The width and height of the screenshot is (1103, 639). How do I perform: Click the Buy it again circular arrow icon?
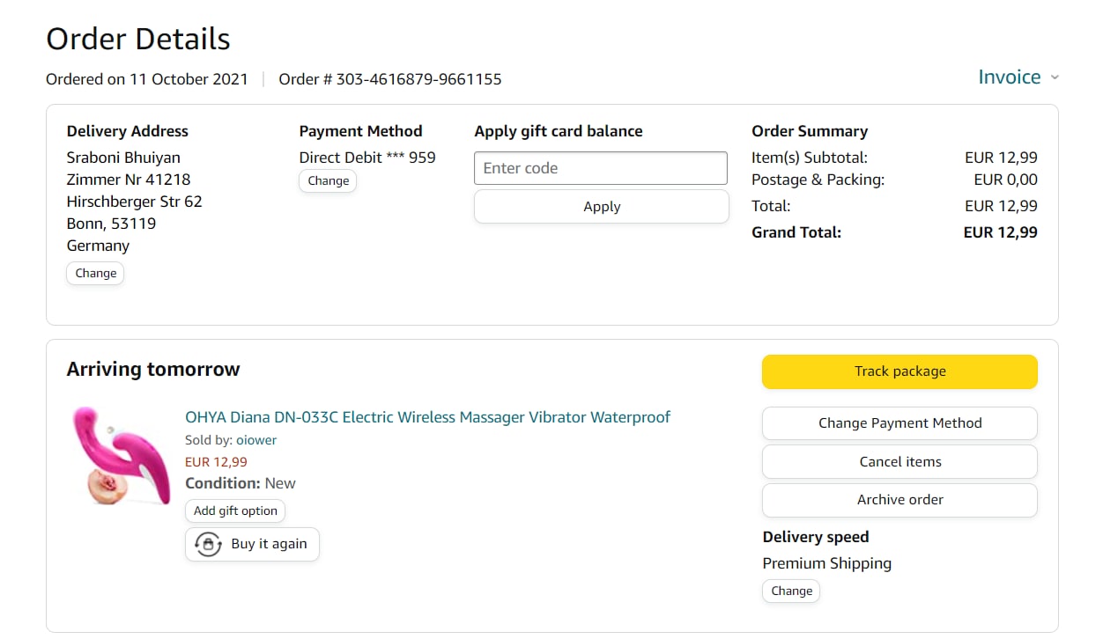208,544
